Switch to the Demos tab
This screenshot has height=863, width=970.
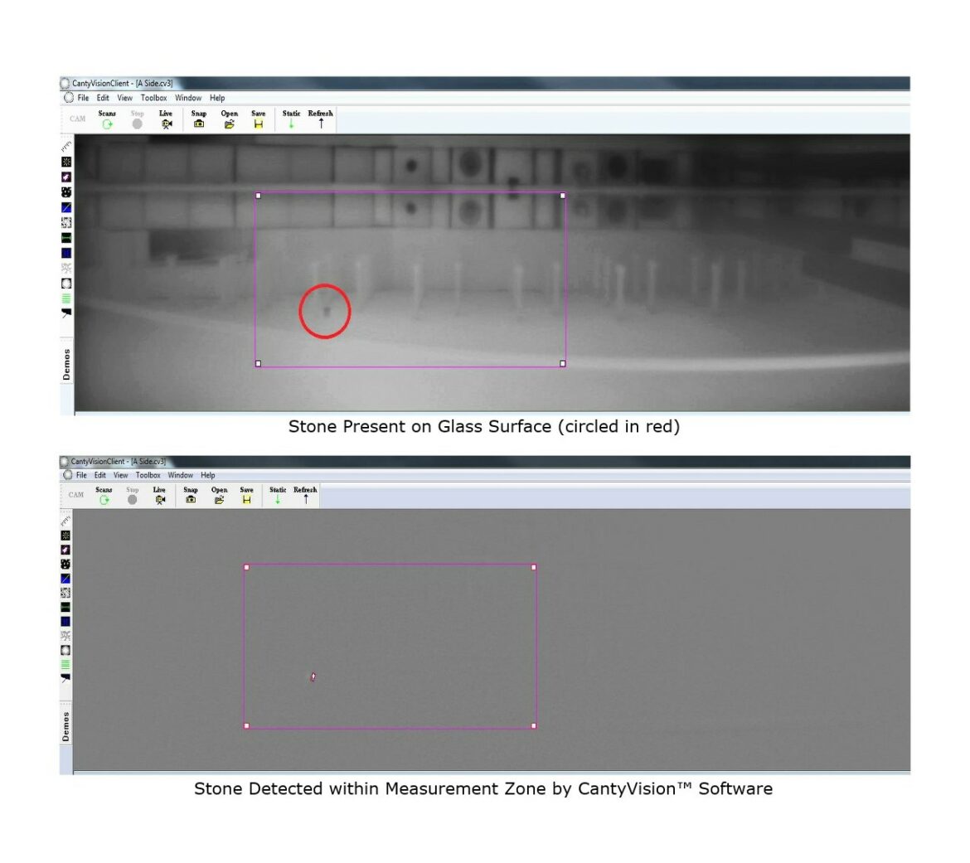click(x=66, y=365)
